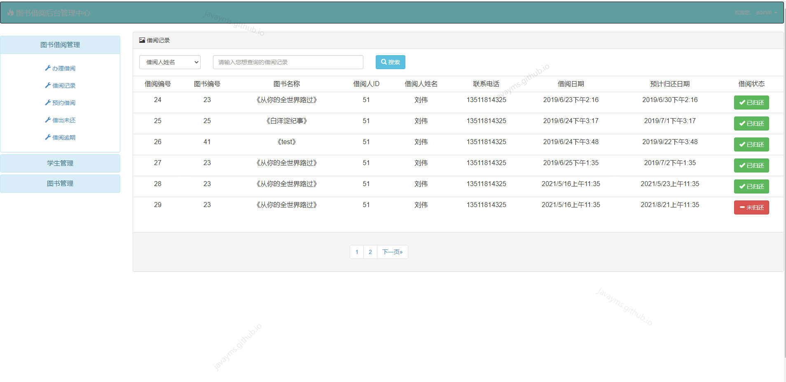Open the 借阅人姓名 search filter dropdown
Viewport: 786px width, 382px height.
click(169, 62)
